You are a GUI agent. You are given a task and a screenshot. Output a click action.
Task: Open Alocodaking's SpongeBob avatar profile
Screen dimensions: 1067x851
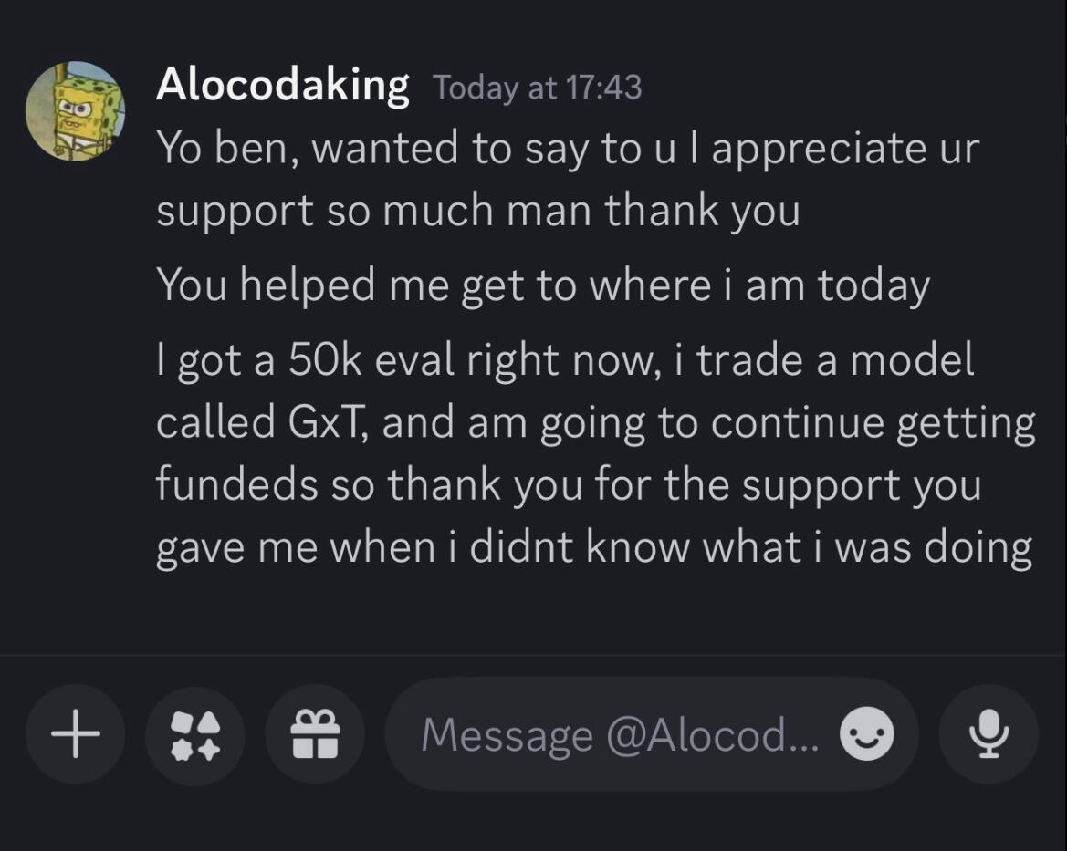75,111
